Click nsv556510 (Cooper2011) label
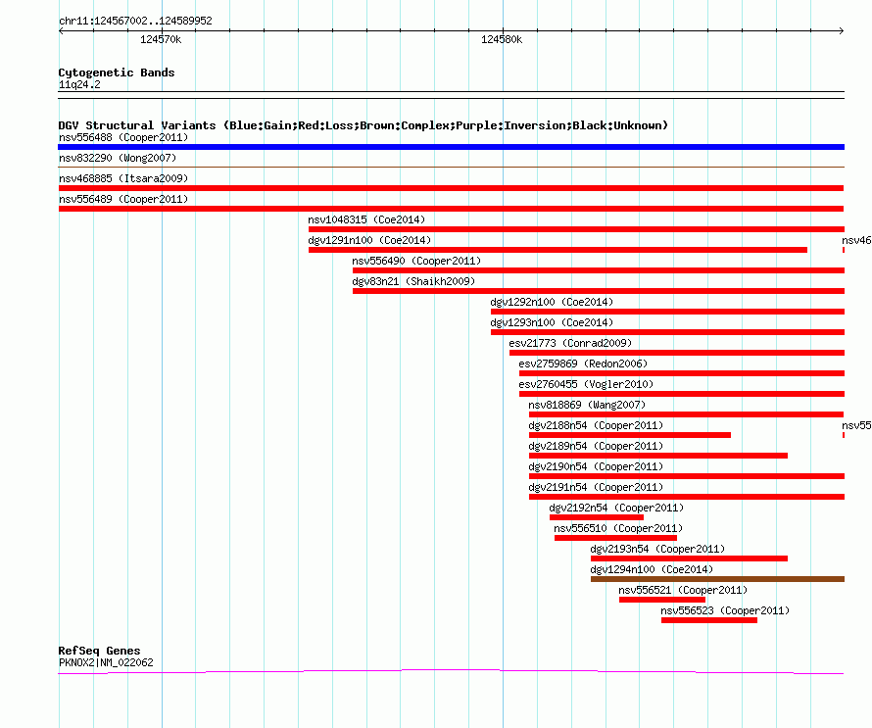The height and width of the screenshot is (728, 872). (x=618, y=528)
